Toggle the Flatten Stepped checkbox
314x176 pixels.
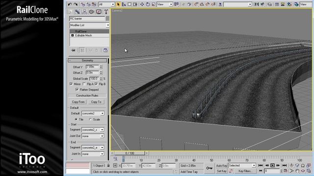pos(77,90)
